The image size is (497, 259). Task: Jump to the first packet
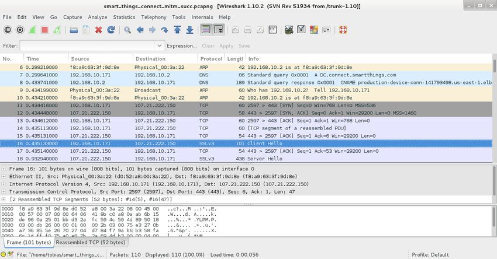tap(177, 30)
